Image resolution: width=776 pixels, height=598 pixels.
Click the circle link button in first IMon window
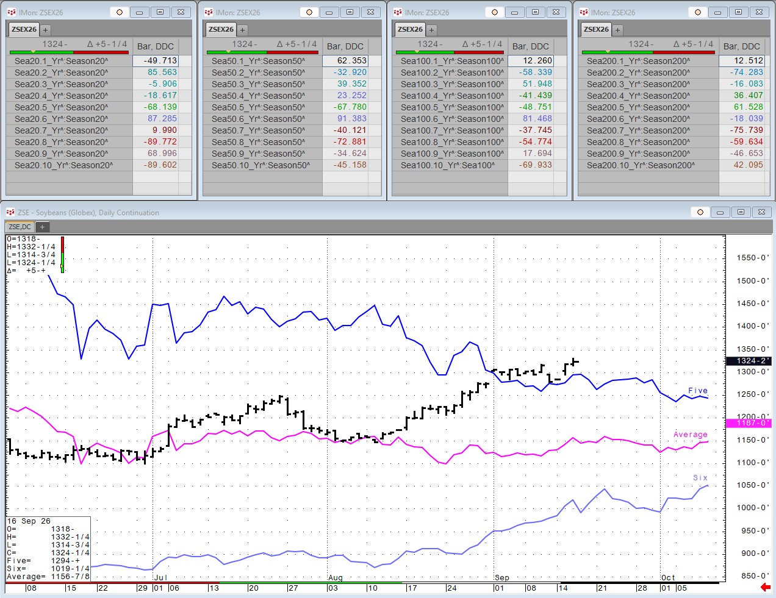pos(120,12)
